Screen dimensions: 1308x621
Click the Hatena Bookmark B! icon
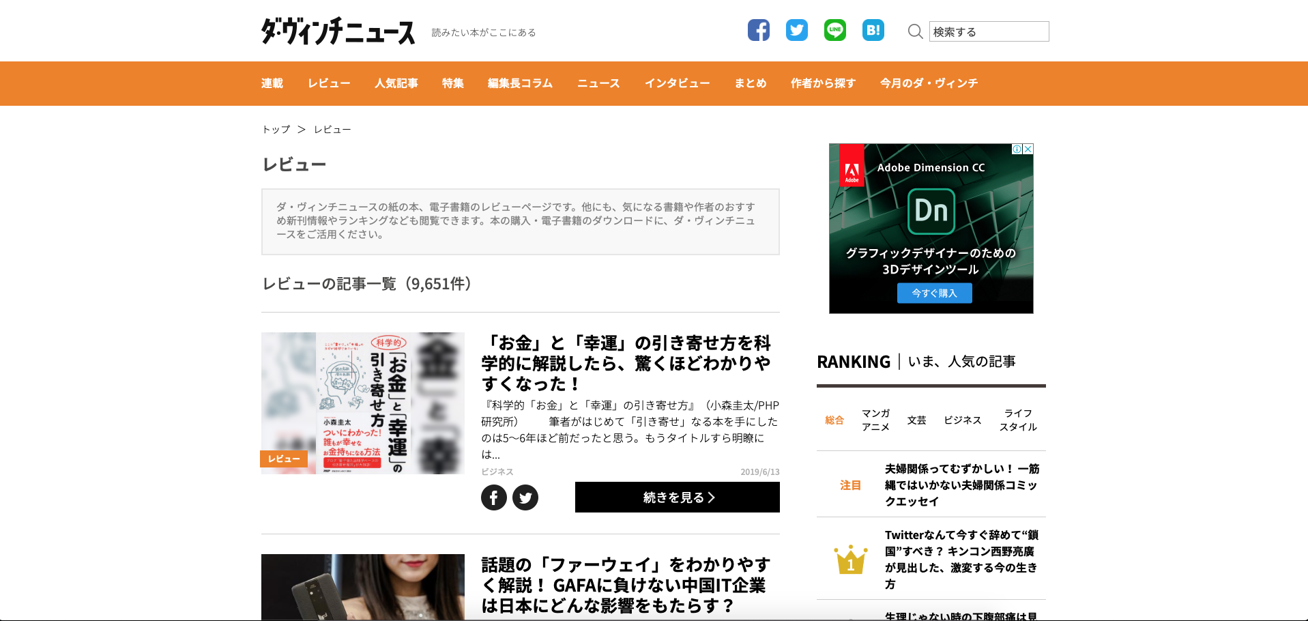click(873, 30)
